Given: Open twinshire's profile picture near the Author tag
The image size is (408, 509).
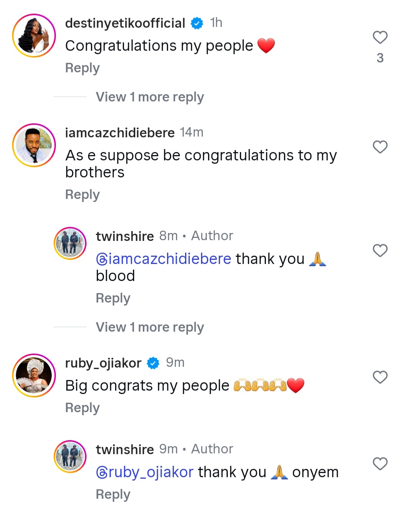Looking at the screenshot, I should [70, 243].
